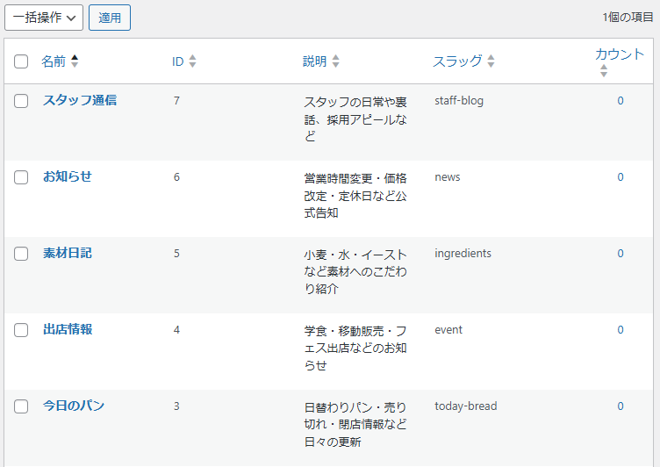Check the box for スタッフ通信 row
The image size is (660, 467).
(x=22, y=101)
